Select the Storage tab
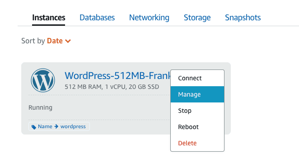299x167 pixels. (x=197, y=18)
